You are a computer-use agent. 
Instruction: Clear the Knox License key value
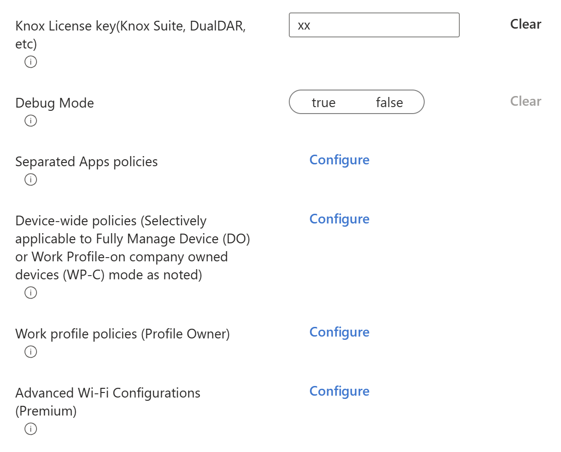(525, 24)
